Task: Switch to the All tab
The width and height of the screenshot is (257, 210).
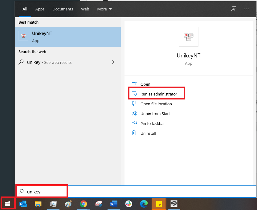Action: click(x=25, y=9)
